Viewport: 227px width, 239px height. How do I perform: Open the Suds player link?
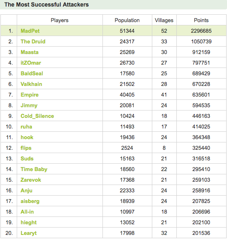27,159
